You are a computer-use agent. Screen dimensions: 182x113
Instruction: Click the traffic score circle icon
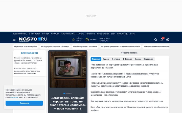pyautogui.click(x=87, y=40)
